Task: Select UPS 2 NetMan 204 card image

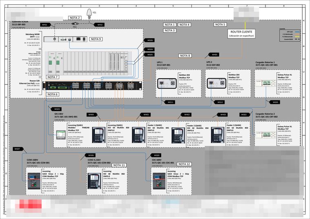Action: coord(217,83)
